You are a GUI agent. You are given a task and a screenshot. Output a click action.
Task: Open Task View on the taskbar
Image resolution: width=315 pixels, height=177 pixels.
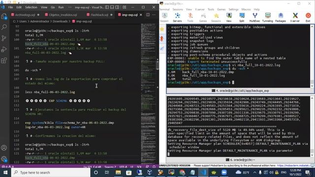pyautogui.click(x=107, y=173)
